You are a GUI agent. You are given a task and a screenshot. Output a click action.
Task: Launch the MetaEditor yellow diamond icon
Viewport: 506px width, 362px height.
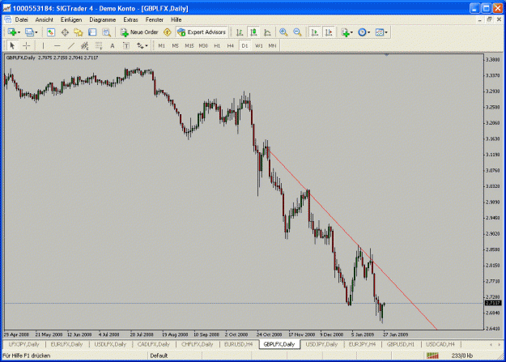coord(167,32)
